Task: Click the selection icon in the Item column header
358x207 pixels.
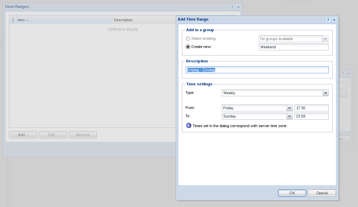Action: coord(13,20)
